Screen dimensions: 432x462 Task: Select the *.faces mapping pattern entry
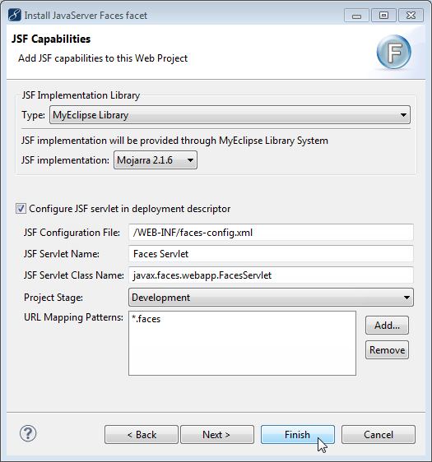146,319
